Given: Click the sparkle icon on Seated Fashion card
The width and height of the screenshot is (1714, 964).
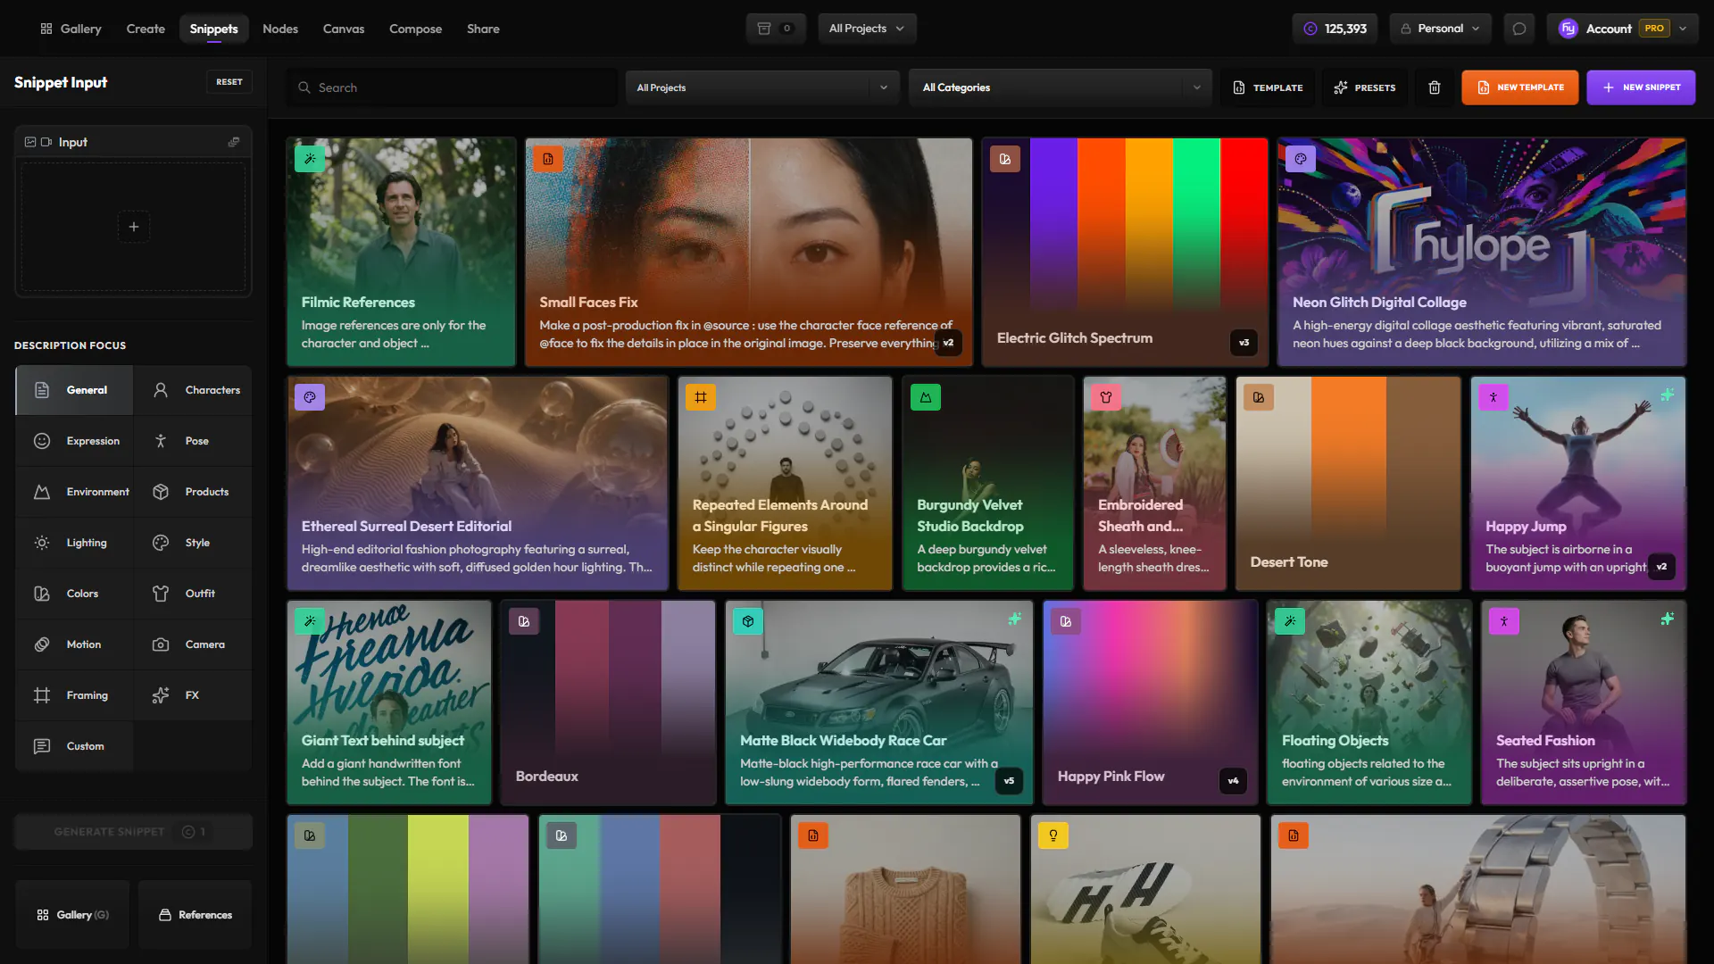Looking at the screenshot, I should tap(1668, 619).
